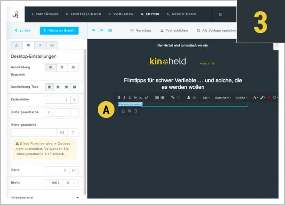
Task: Go to step 2. Einstellungen
Action: (x=83, y=14)
